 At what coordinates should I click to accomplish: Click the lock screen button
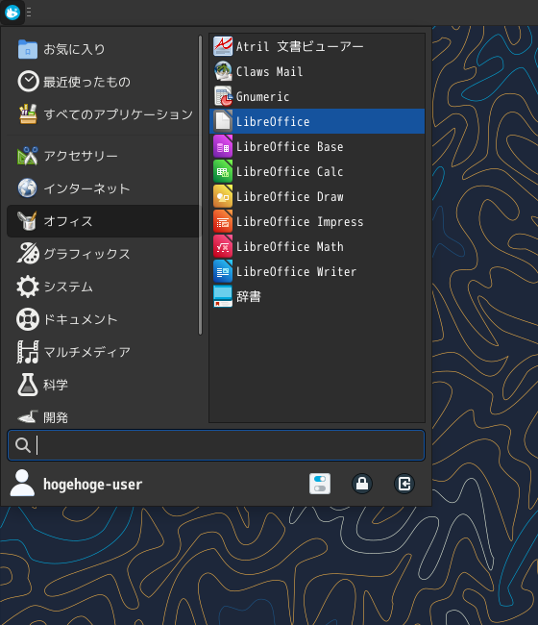click(x=362, y=484)
